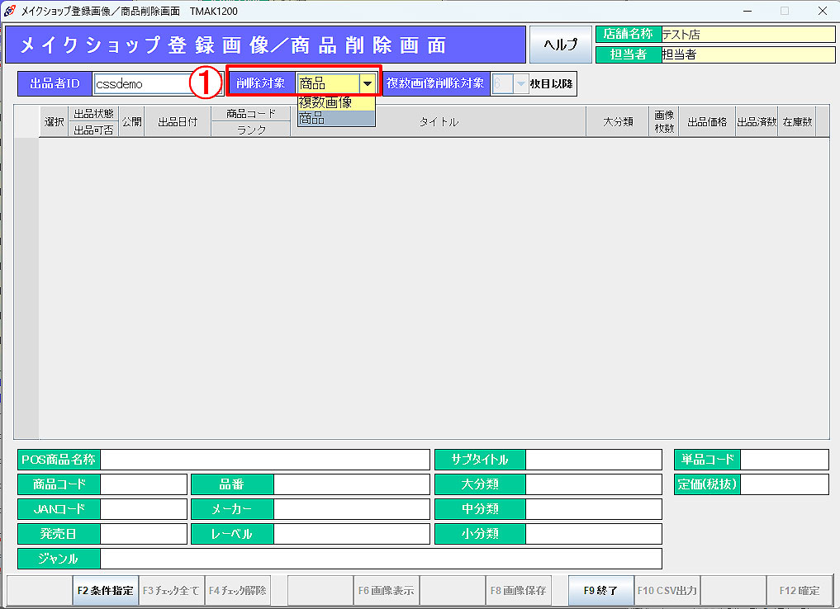Expand the 複数画像削除対象 number dropdown

point(520,83)
